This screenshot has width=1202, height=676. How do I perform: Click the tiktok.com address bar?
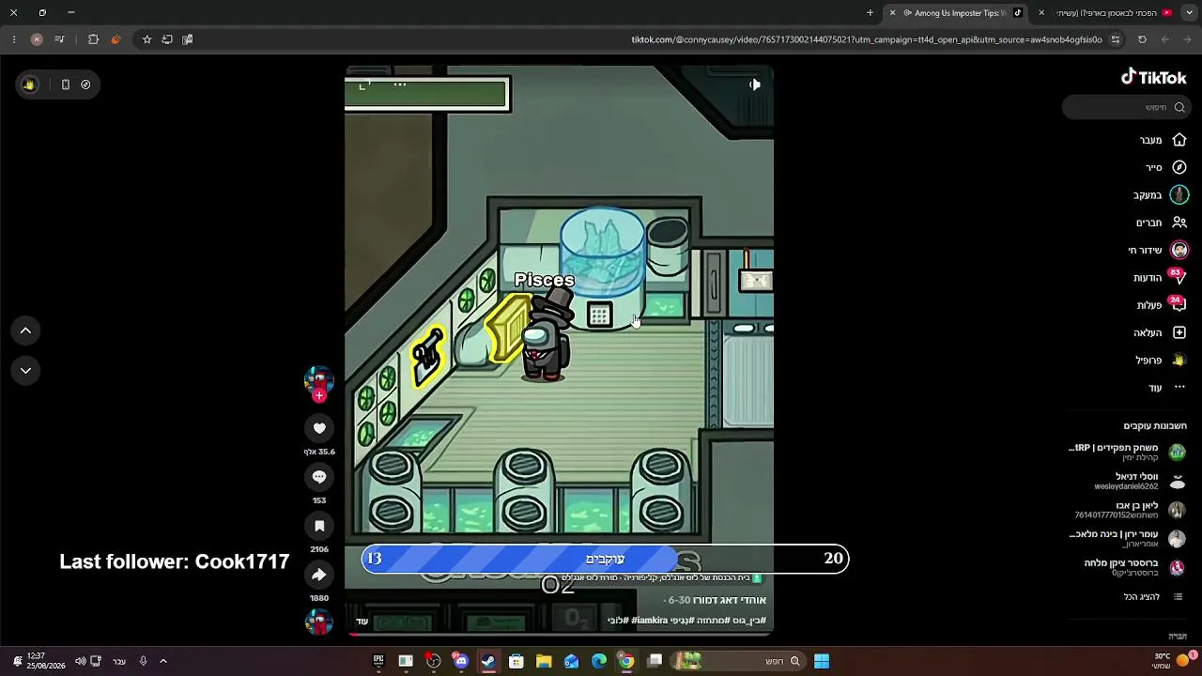tap(866, 39)
